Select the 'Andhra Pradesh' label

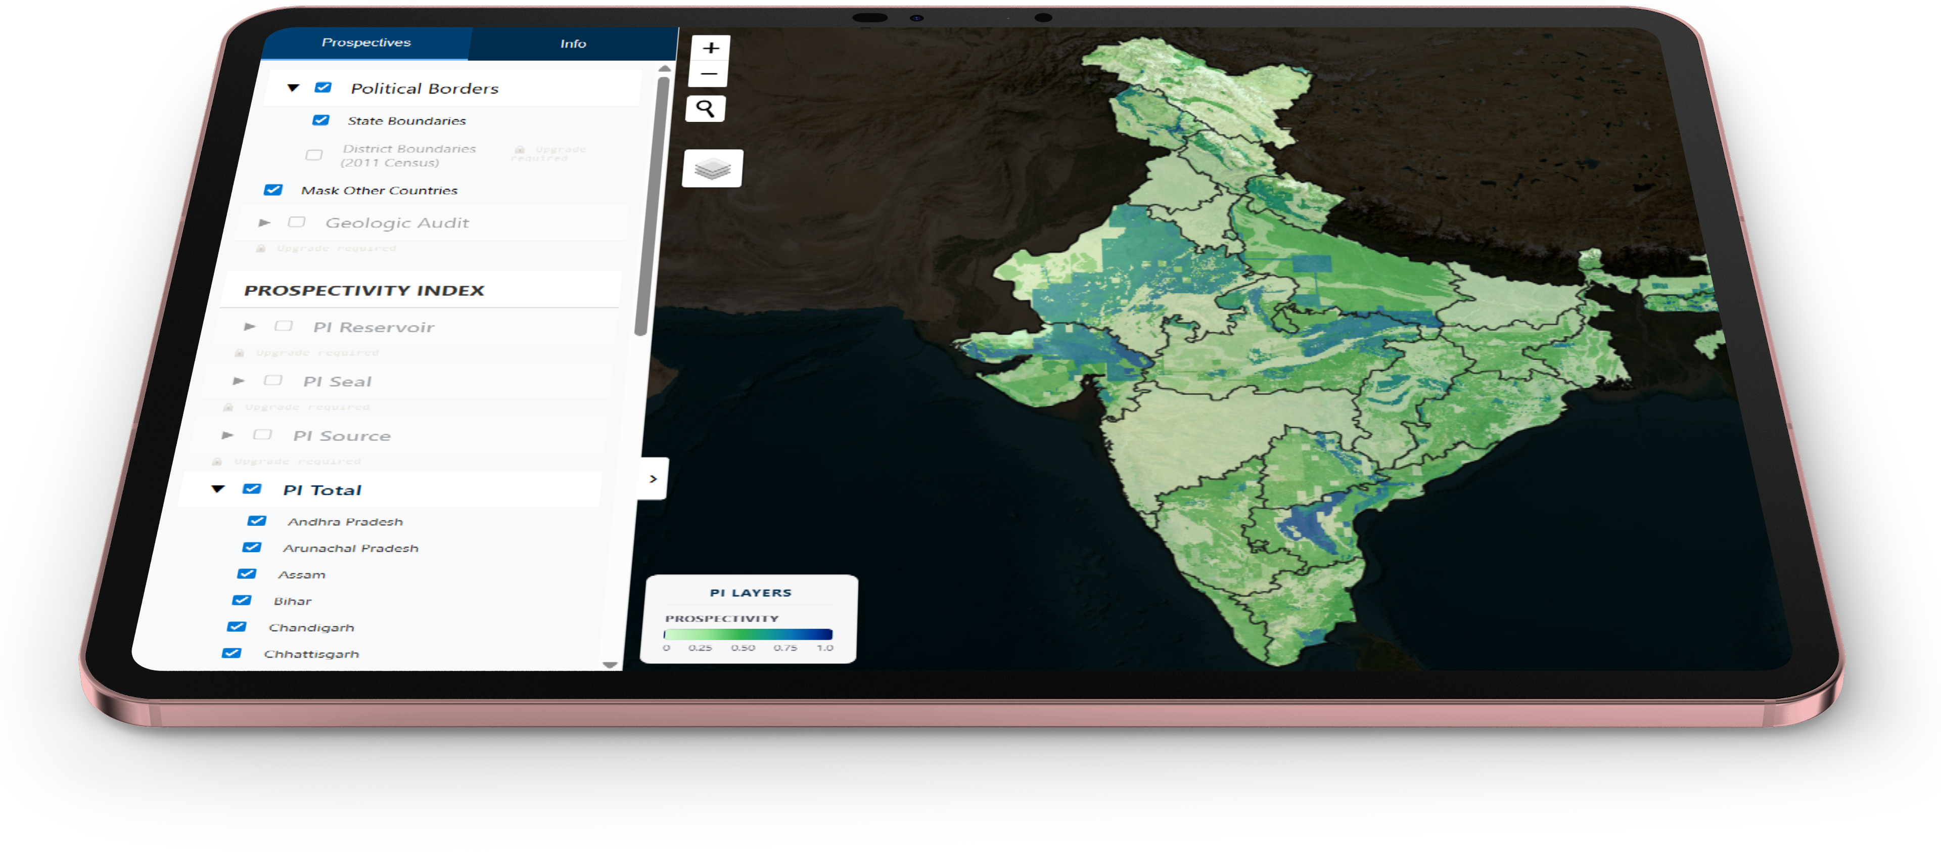point(345,522)
